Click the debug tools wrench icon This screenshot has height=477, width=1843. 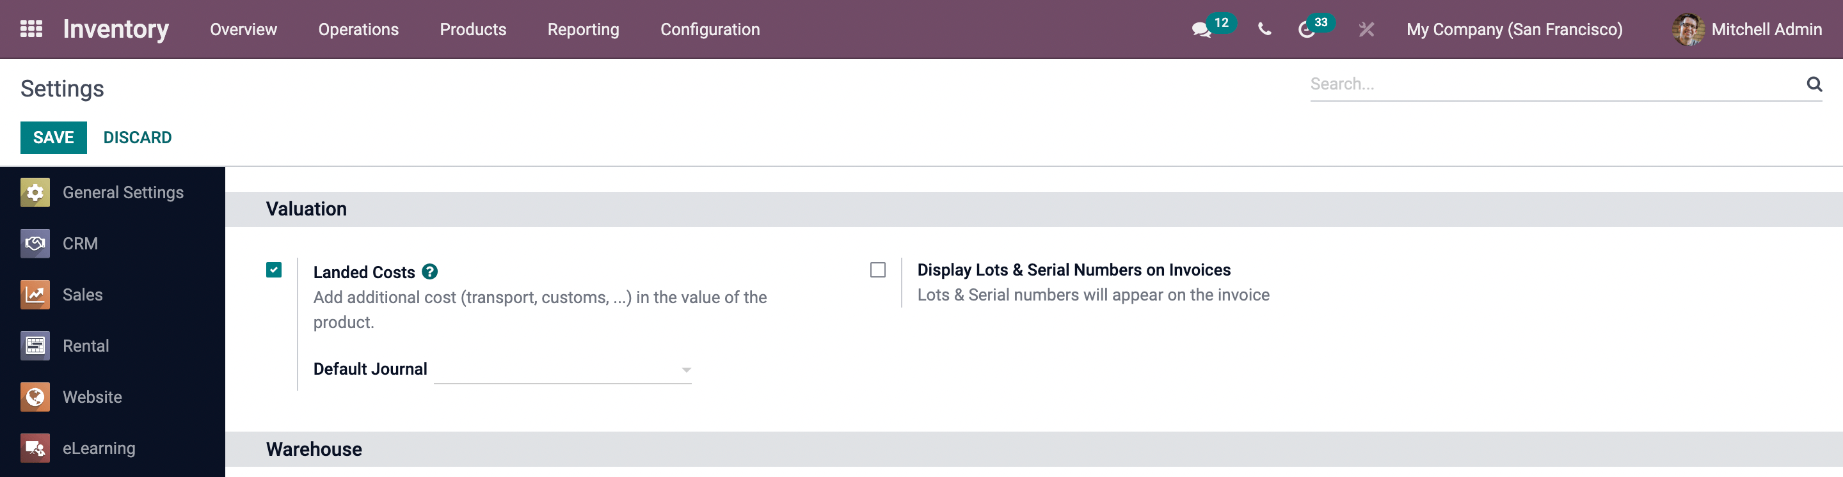1366,29
